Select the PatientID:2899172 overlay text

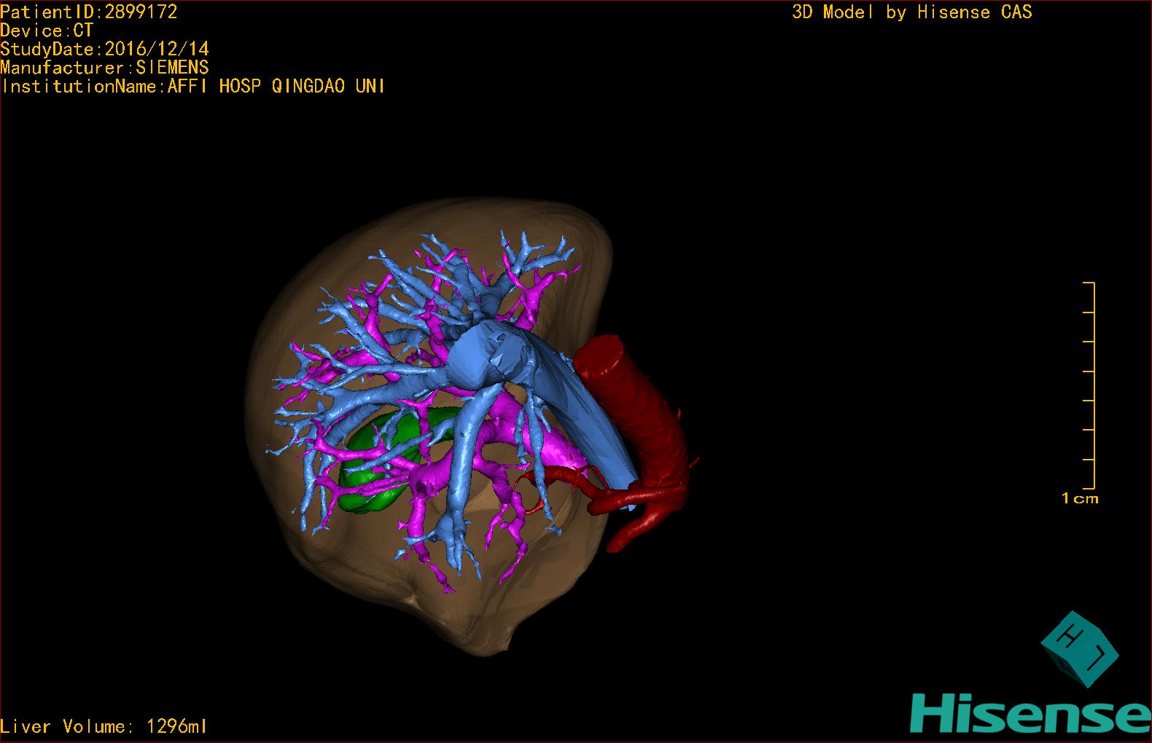pyautogui.click(x=88, y=12)
